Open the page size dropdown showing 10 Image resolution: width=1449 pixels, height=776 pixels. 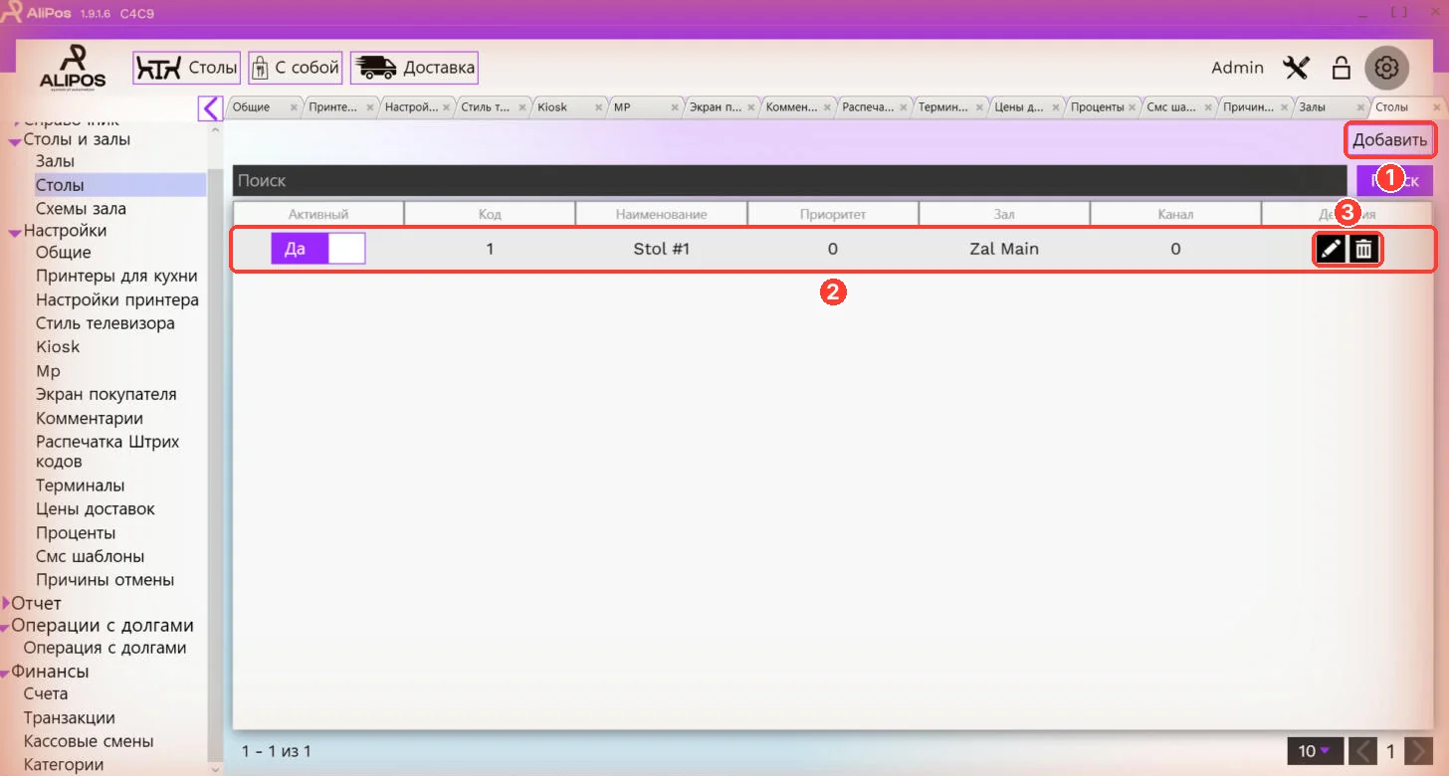coord(1315,751)
